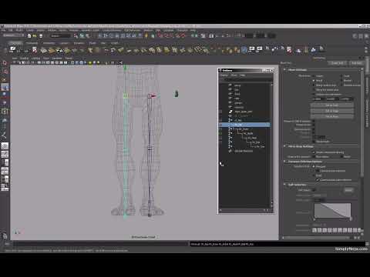The height and width of the screenshot is (277, 370).
Task: Click the save scene icon on status line
Action: (x=40, y=35)
